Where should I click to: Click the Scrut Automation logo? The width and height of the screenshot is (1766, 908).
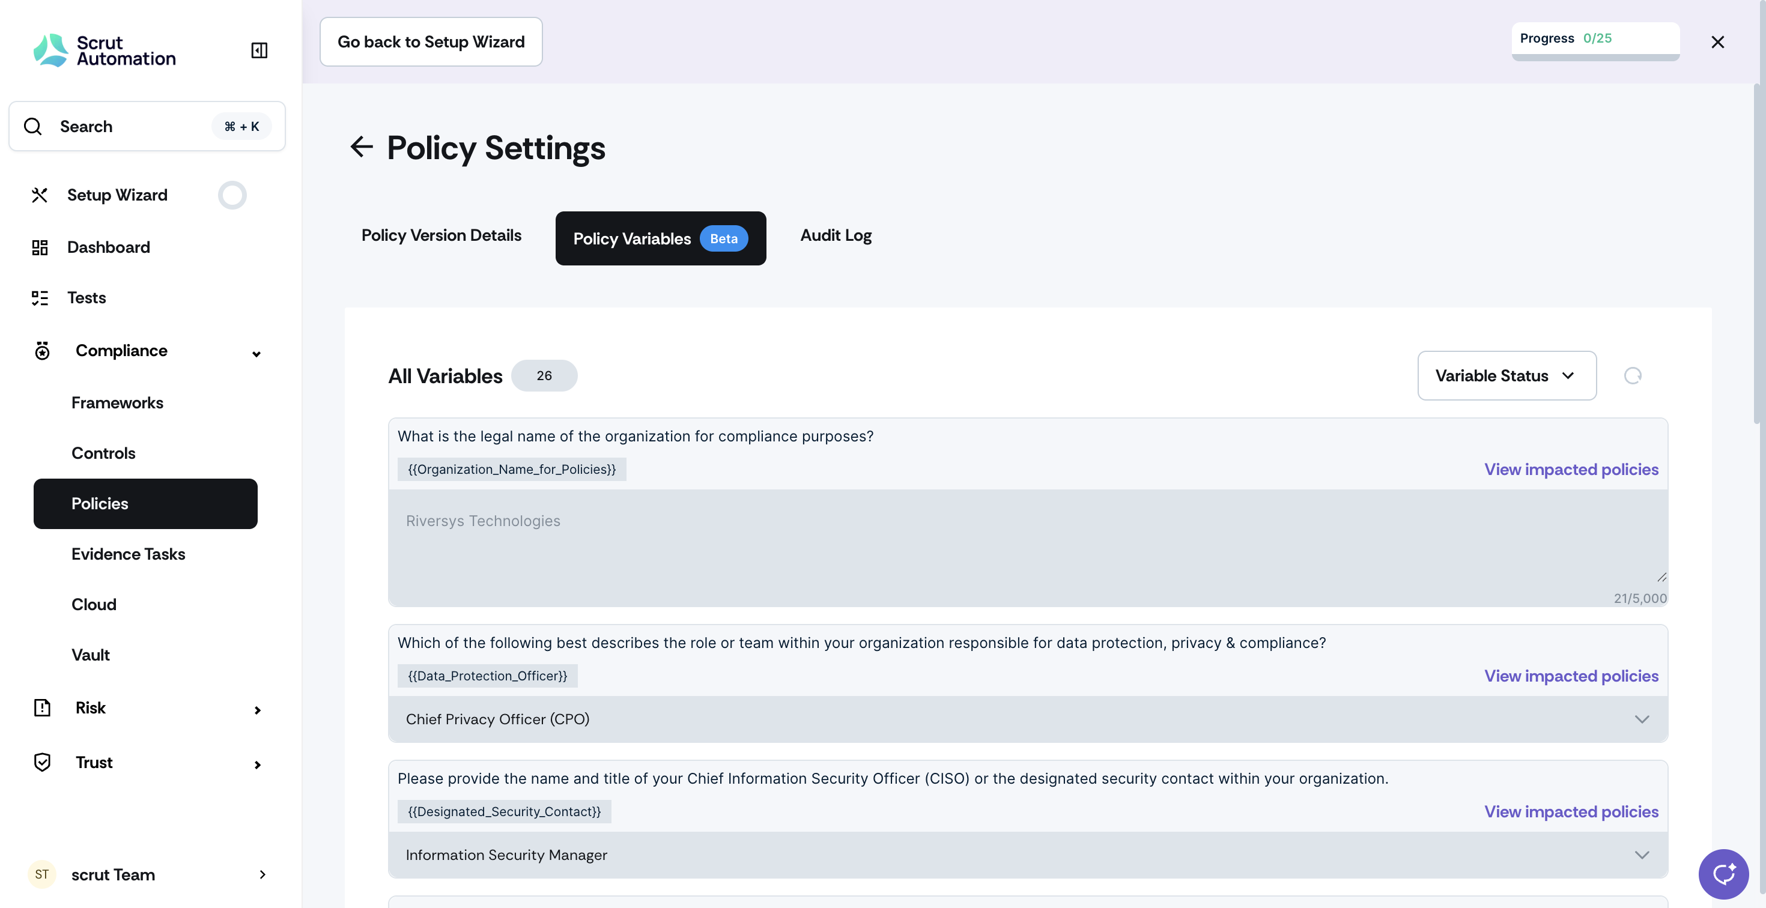click(x=104, y=50)
